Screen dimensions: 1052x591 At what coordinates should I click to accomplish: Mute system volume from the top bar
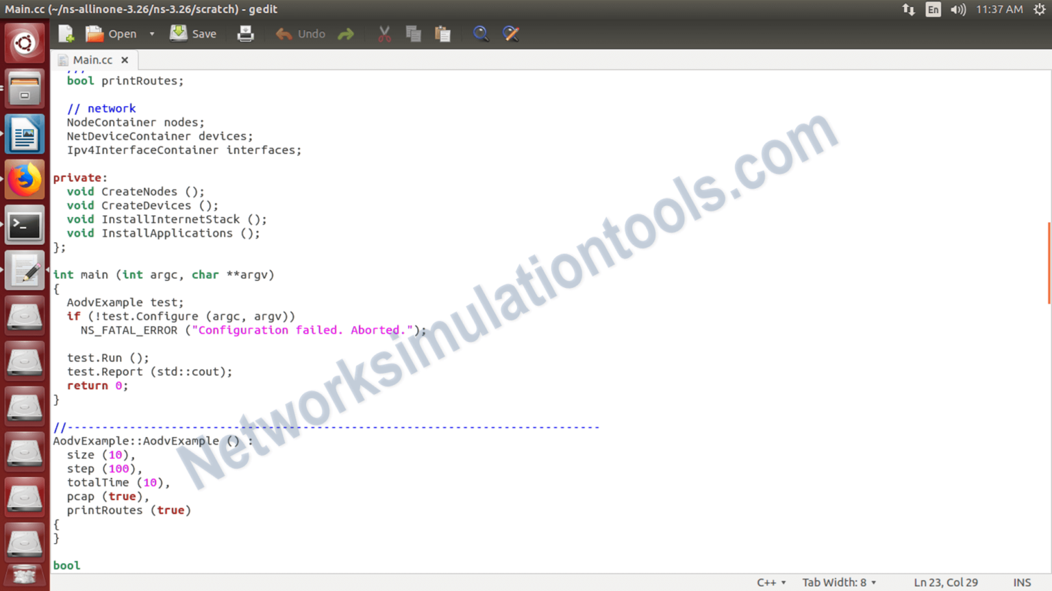pyautogui.click(x=958, y=10)
